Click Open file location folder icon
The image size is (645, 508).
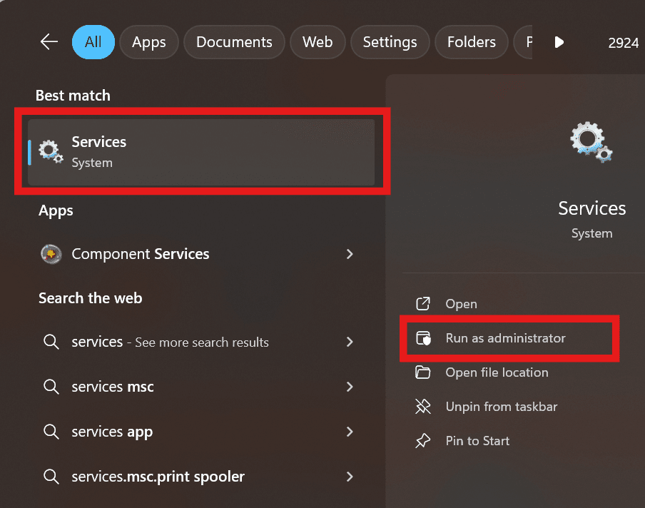(423, 372)
